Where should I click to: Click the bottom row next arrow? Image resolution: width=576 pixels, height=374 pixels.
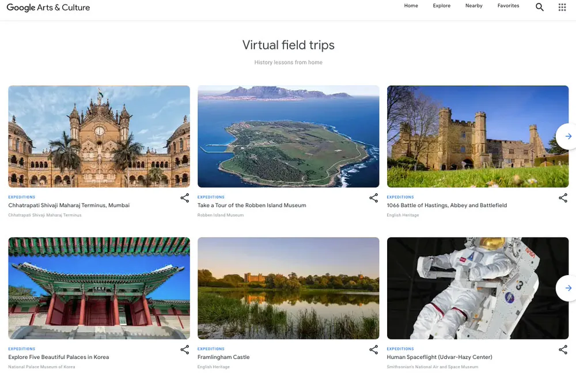pos(567,288)
